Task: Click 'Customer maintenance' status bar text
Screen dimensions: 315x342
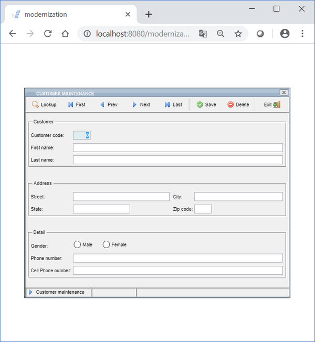Action: pyautogui.click(x=60, y=292)
